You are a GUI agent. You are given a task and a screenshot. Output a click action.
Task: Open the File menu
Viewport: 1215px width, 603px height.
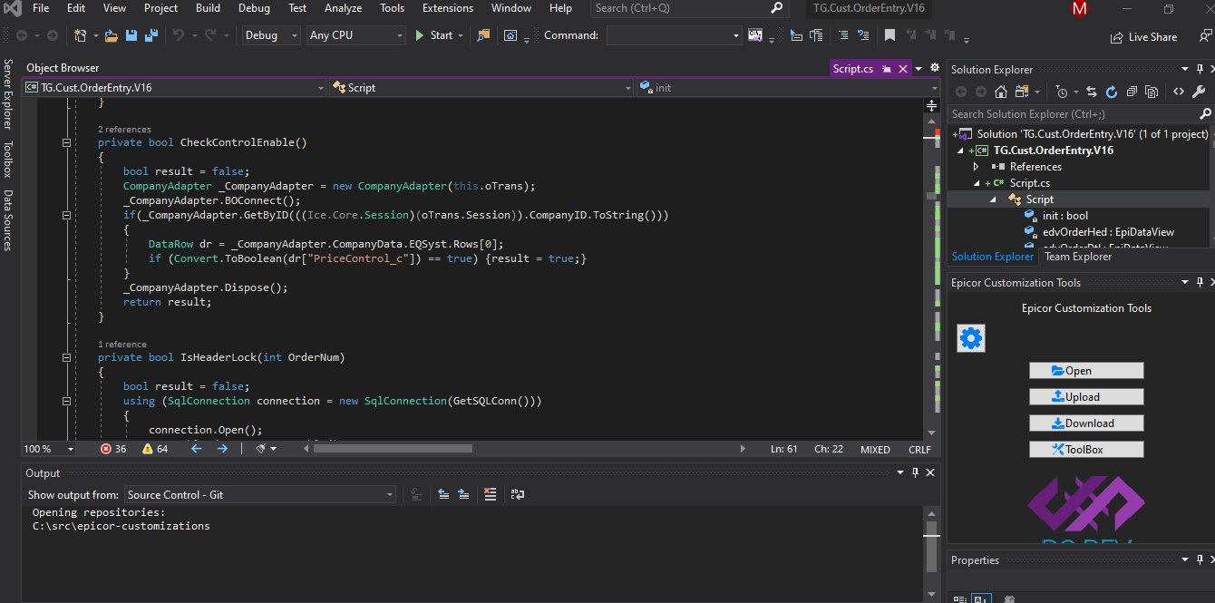41,8
